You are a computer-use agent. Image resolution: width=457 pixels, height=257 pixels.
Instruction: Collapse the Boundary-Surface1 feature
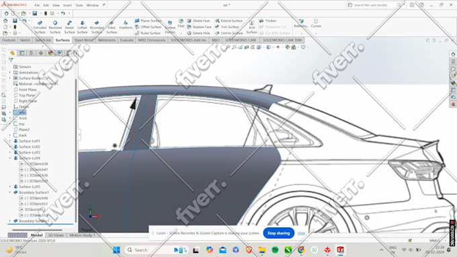10,193
